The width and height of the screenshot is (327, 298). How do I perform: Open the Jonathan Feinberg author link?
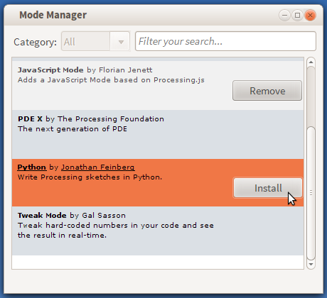[x=98, y=167]
